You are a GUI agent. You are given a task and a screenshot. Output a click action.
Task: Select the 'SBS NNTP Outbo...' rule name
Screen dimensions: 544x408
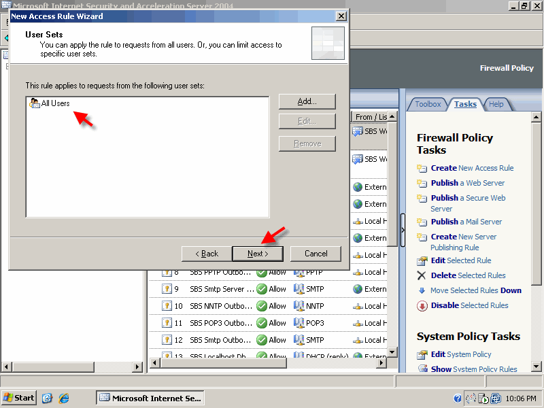click(220, 306)
